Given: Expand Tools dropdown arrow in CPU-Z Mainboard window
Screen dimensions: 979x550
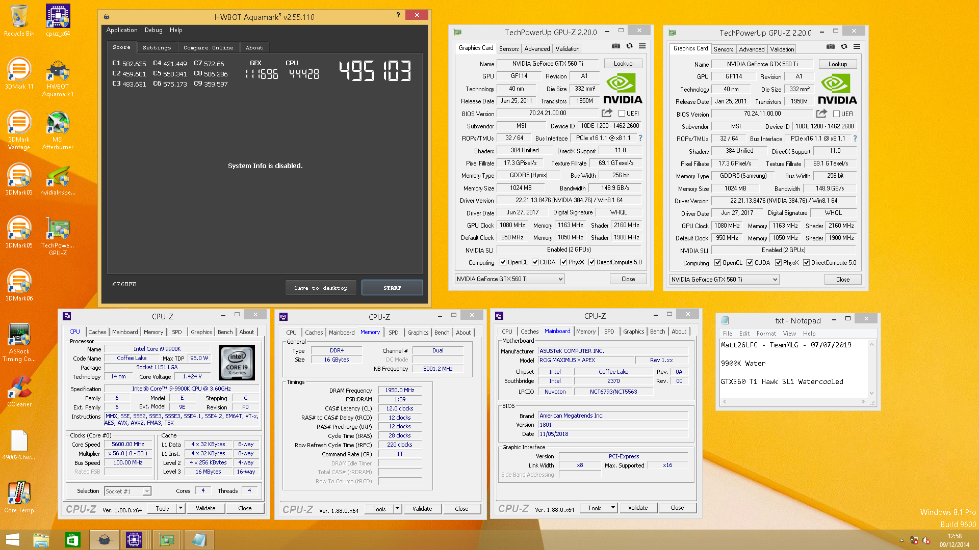Looking at the screenshot, I should click(x=613, y=508).
